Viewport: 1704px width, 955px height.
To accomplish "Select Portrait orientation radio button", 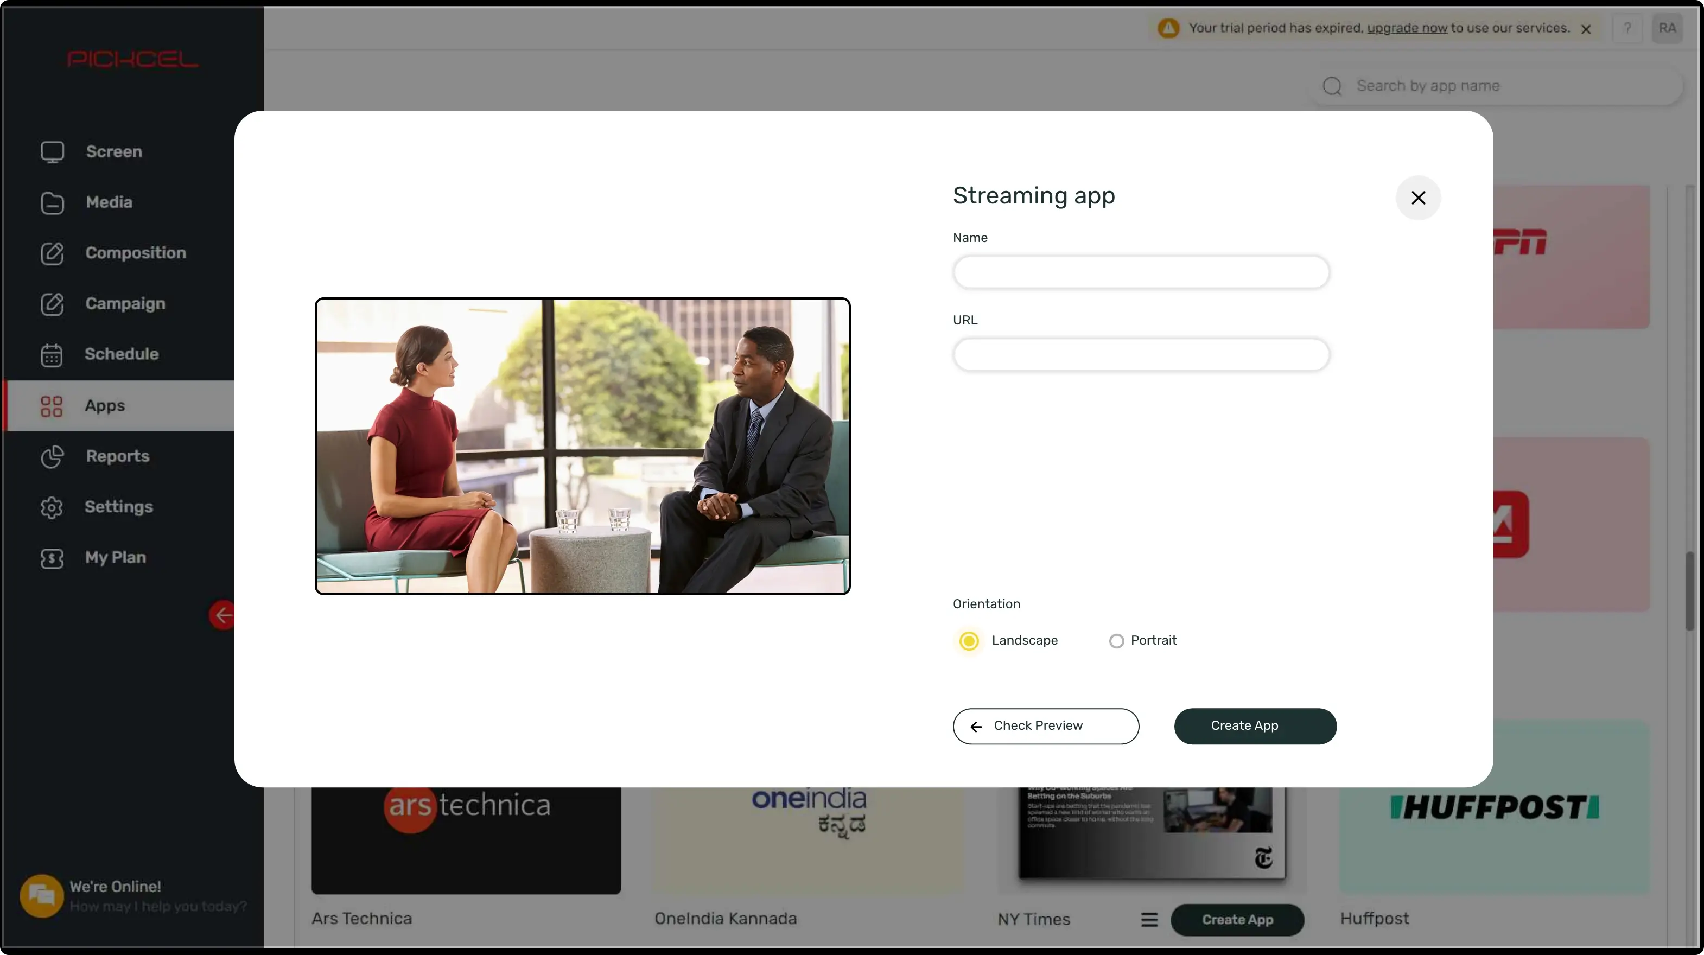I will click(x=1117, y=641).
